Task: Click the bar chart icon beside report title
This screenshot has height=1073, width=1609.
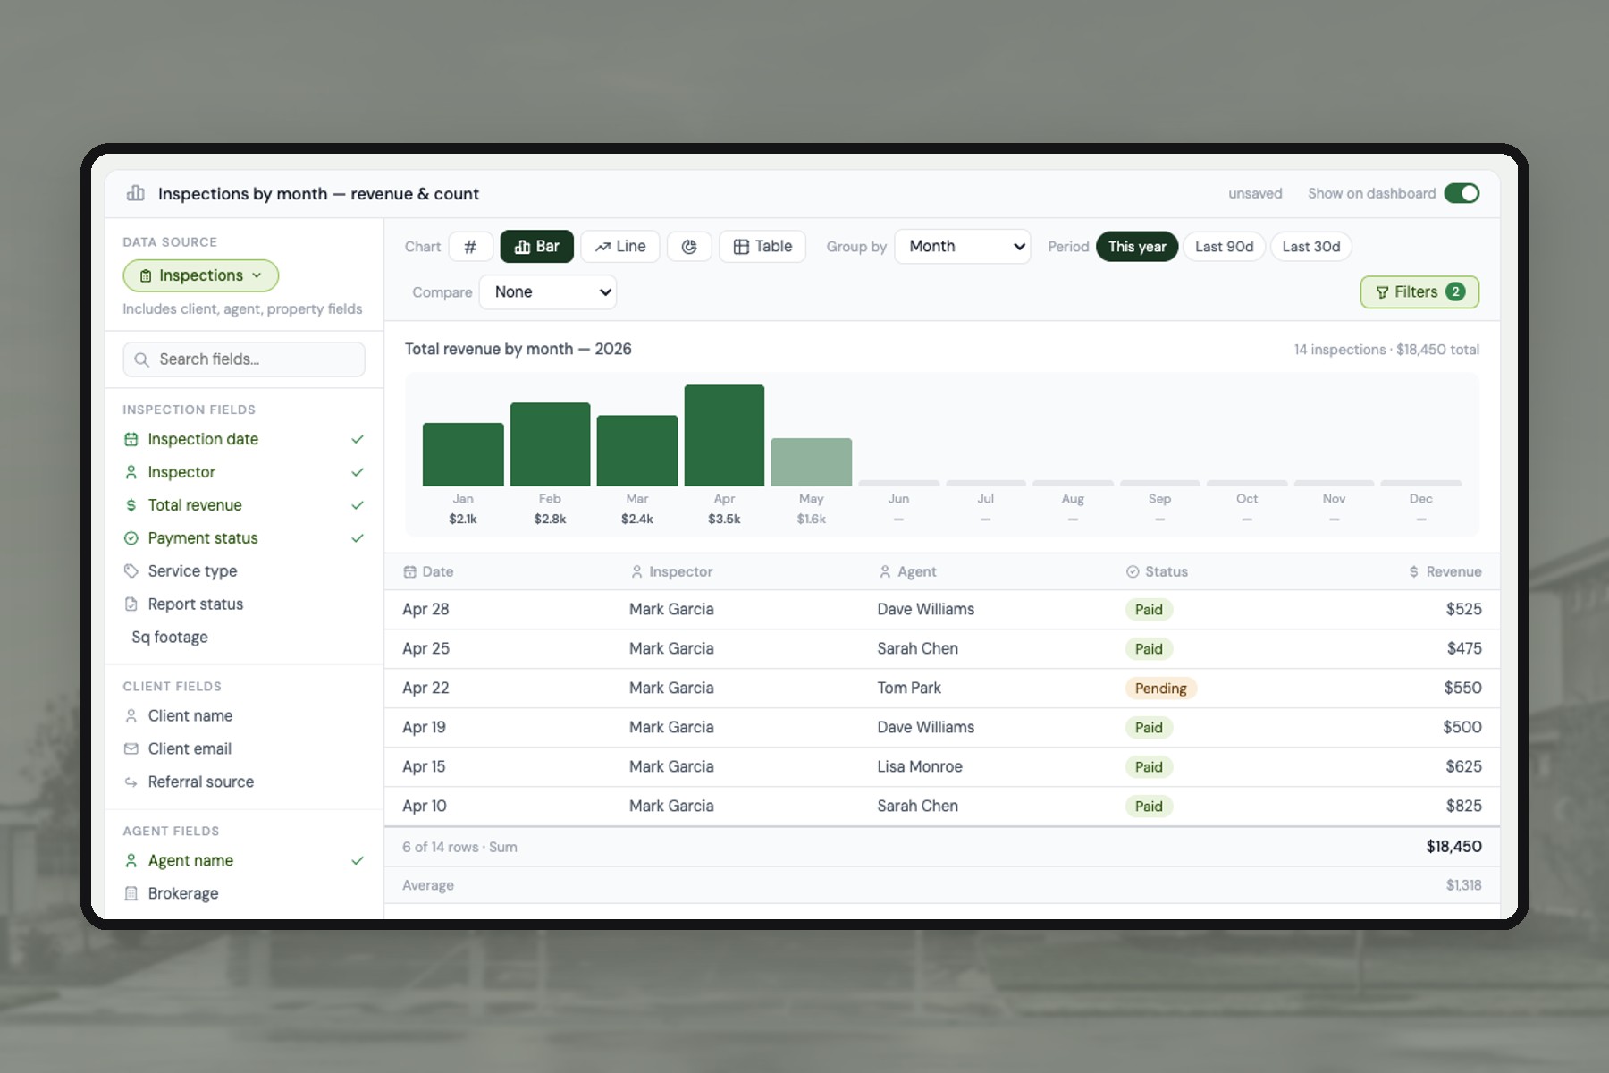Action: coord(136,193)
